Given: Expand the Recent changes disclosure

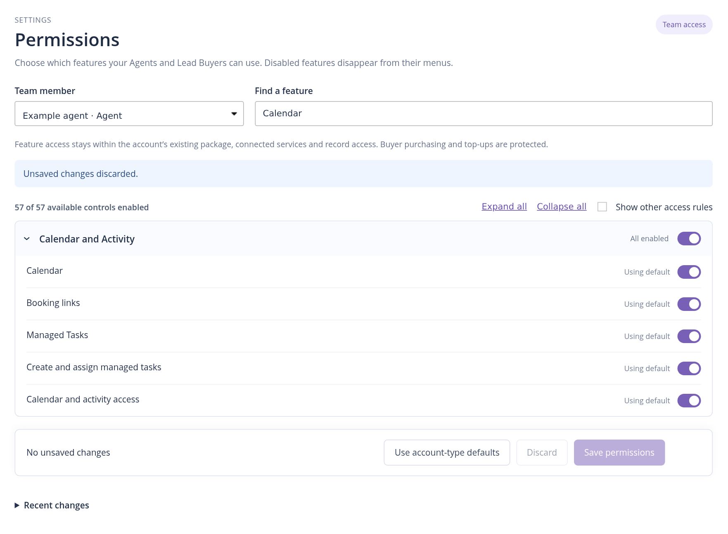Looking at the screenshot, I should [52, 506].
